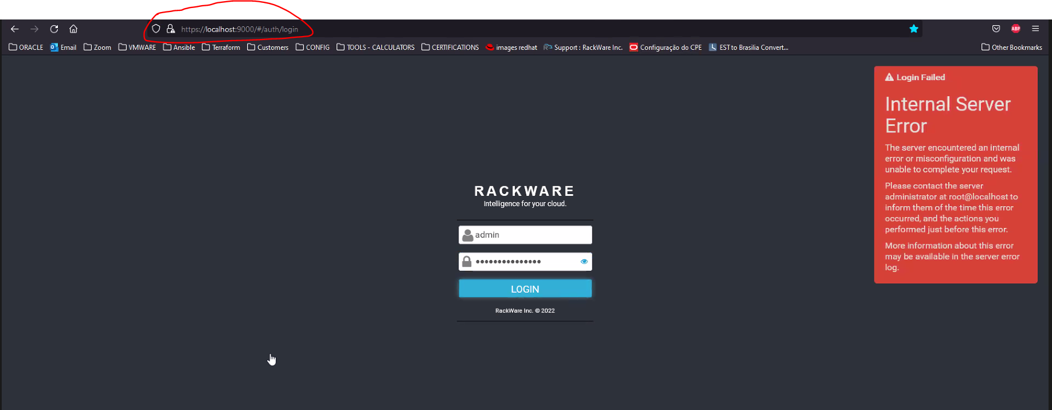Open the Terraform bookmarks folder
Screen dimensions: 1052x410
(x=221, y=48)
